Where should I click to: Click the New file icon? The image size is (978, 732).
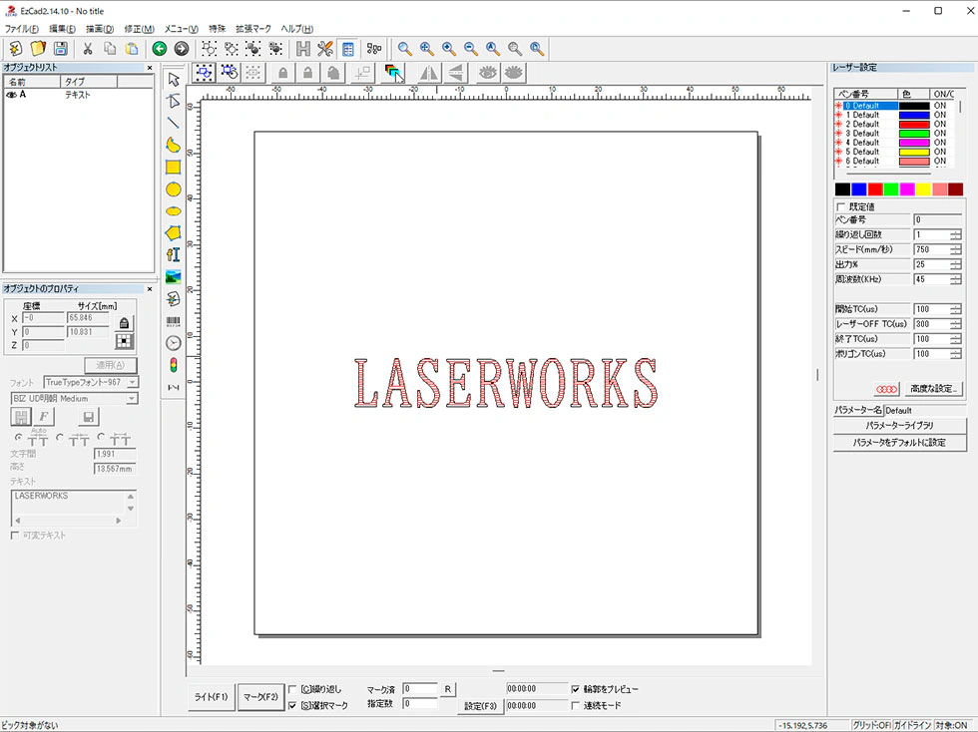15,49
